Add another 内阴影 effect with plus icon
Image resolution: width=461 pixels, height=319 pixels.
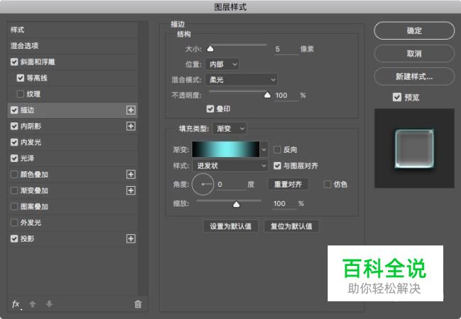[x=130, y=126]
